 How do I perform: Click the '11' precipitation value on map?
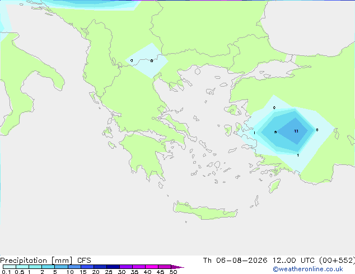(296, 131)
